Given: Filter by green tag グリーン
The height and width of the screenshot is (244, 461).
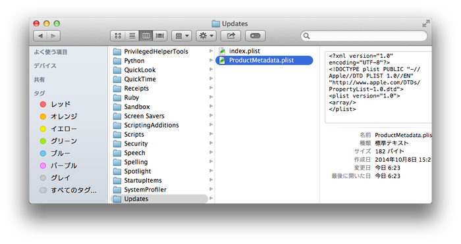Looking at the screenshot, I should tap(59, 141).
